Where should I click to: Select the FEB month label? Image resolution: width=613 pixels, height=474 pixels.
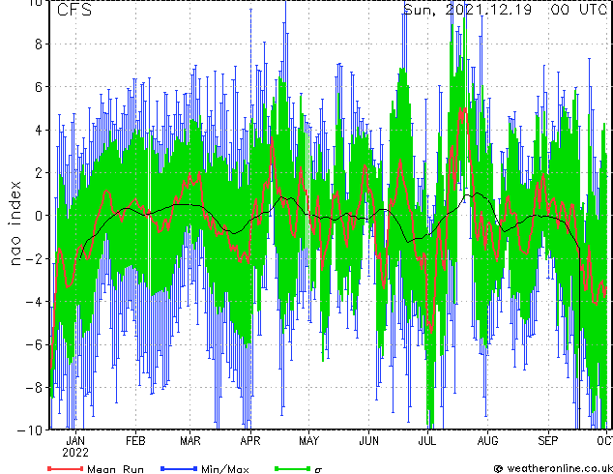(135, 441)
